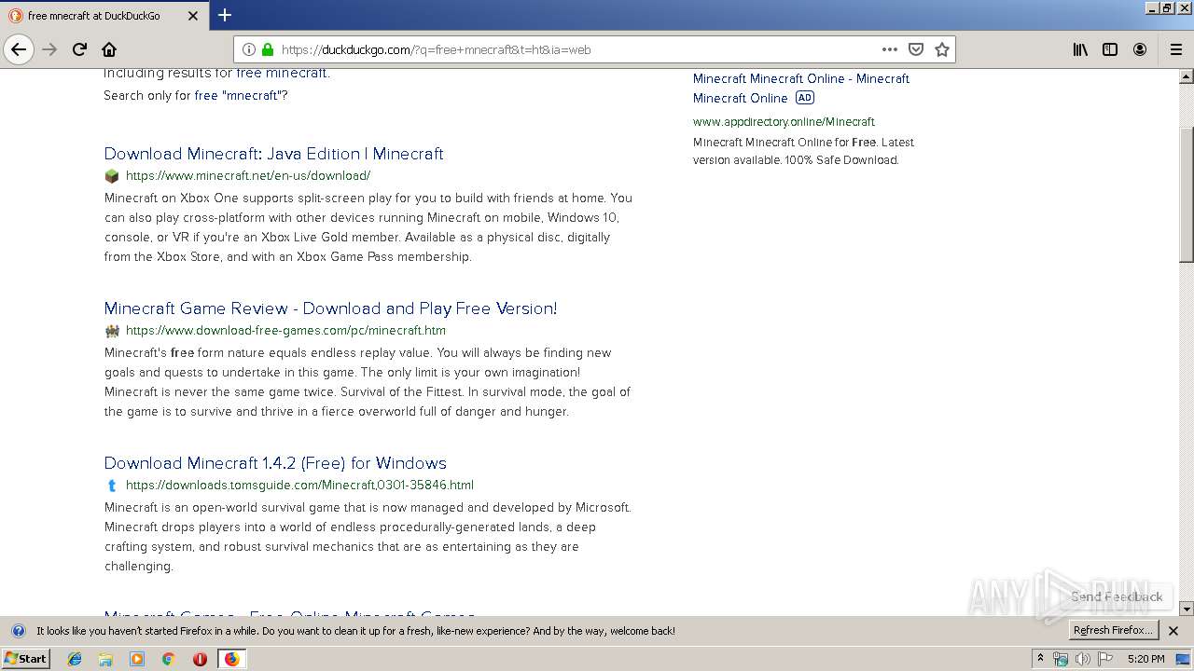Click the Show desktop button
The width and height of the screenshot is (1194, 671).
[1183, 659]
